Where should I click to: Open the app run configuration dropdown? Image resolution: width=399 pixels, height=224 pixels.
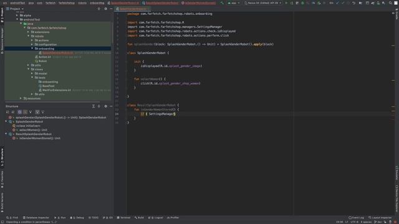click(x=234, y=3)
